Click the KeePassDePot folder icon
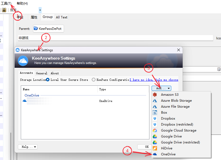Screen dimensions: 221x160 [x=36, y=28]
